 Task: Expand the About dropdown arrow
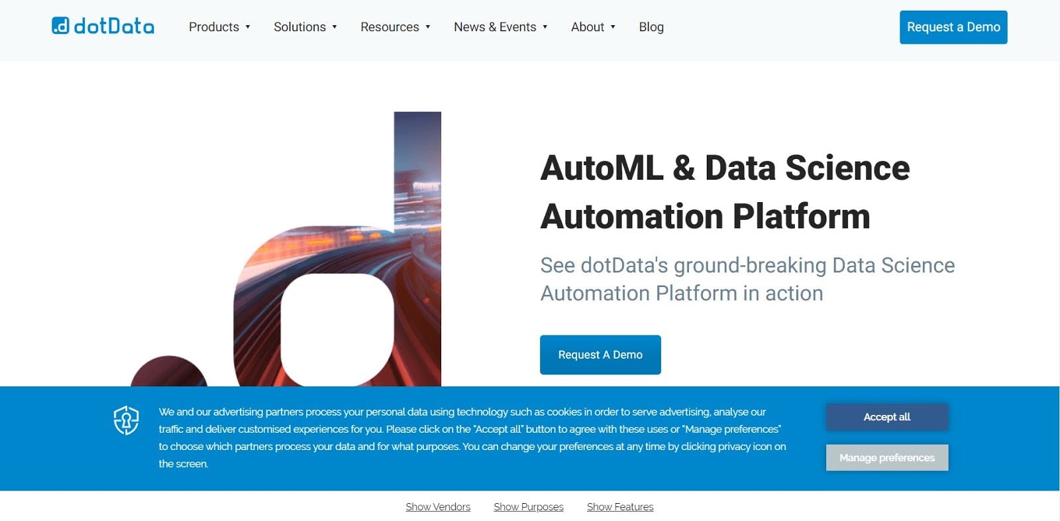coord(613,27)
